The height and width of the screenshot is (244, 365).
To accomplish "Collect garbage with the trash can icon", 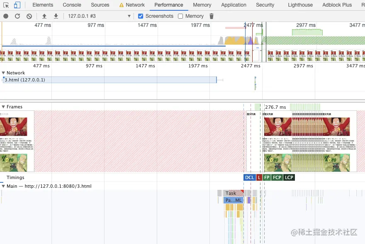I will click(x=212, y=16).
